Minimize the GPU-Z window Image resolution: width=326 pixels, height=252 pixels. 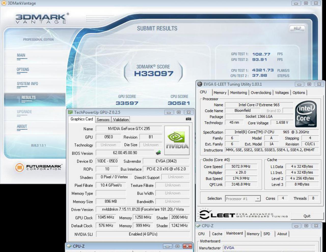coord(169,112)
